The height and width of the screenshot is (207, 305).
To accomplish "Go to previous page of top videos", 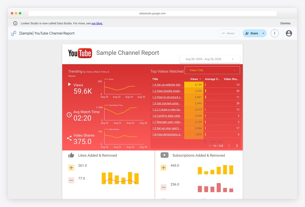I will click(x=229, y=146).
